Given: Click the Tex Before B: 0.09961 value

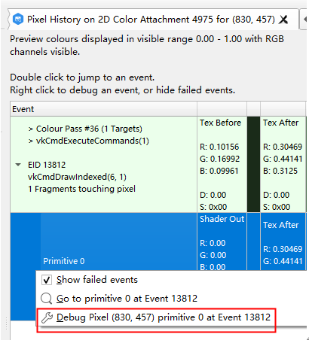Looking at the screenshot, I should [219, 171].
